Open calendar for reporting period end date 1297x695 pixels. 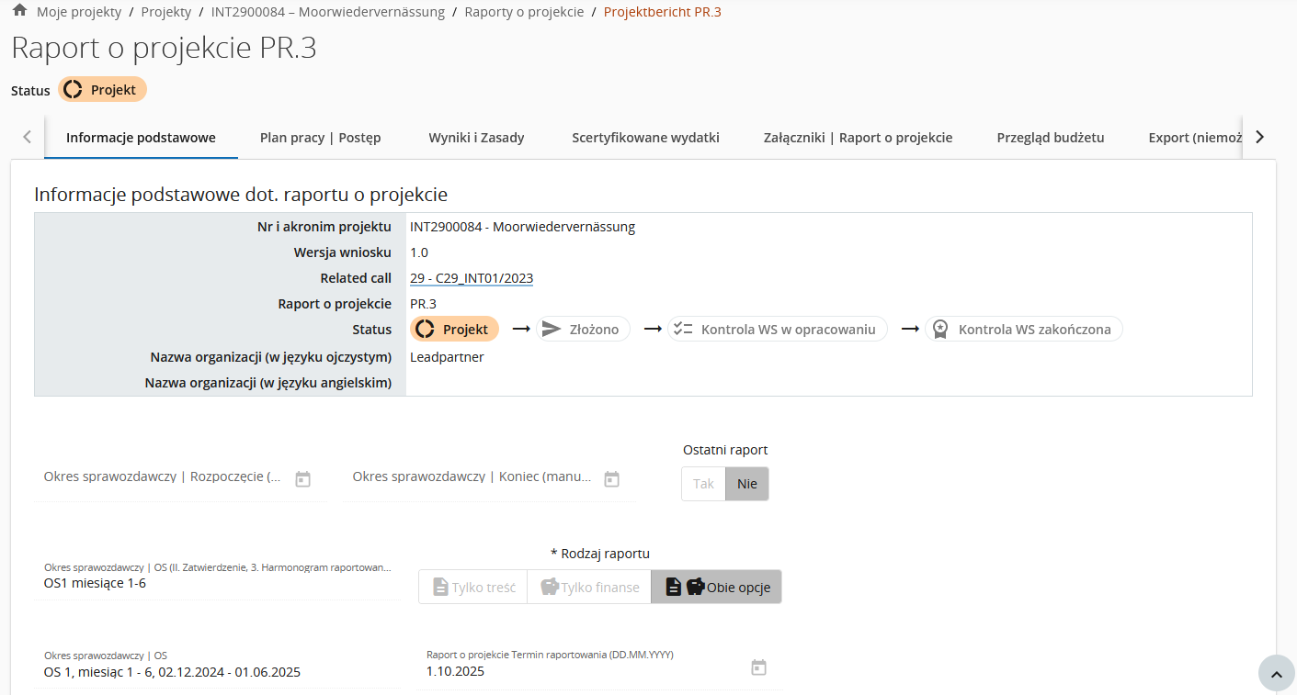click(x=611, y=478)
